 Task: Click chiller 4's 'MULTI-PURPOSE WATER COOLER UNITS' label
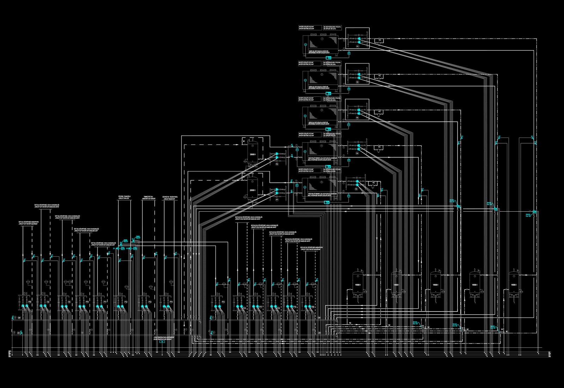click(320, 160)
